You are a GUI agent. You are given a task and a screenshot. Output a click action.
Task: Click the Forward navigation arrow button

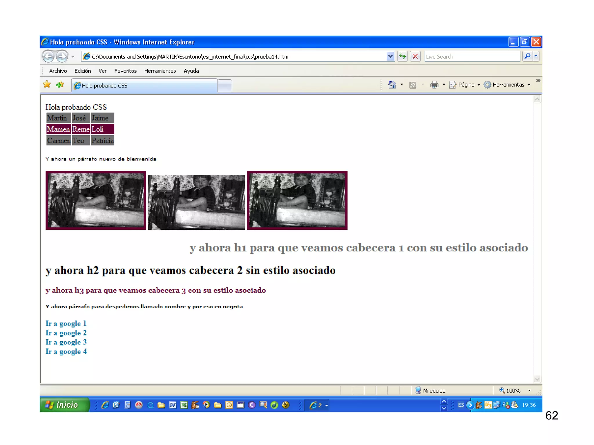pyautogui.click(x=62, y=56)
